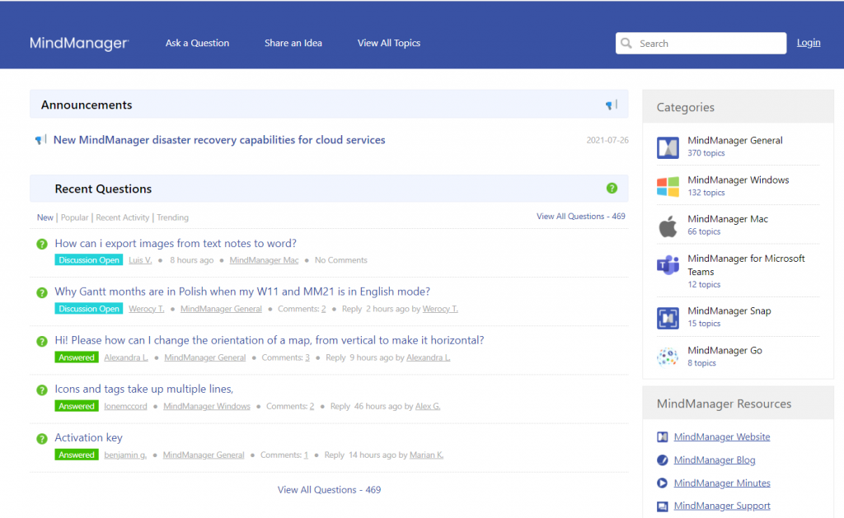The height and width of the screenshot is (518, 844).
Task: Click icon next to MindManager Blog
Action: coord(663,460)
